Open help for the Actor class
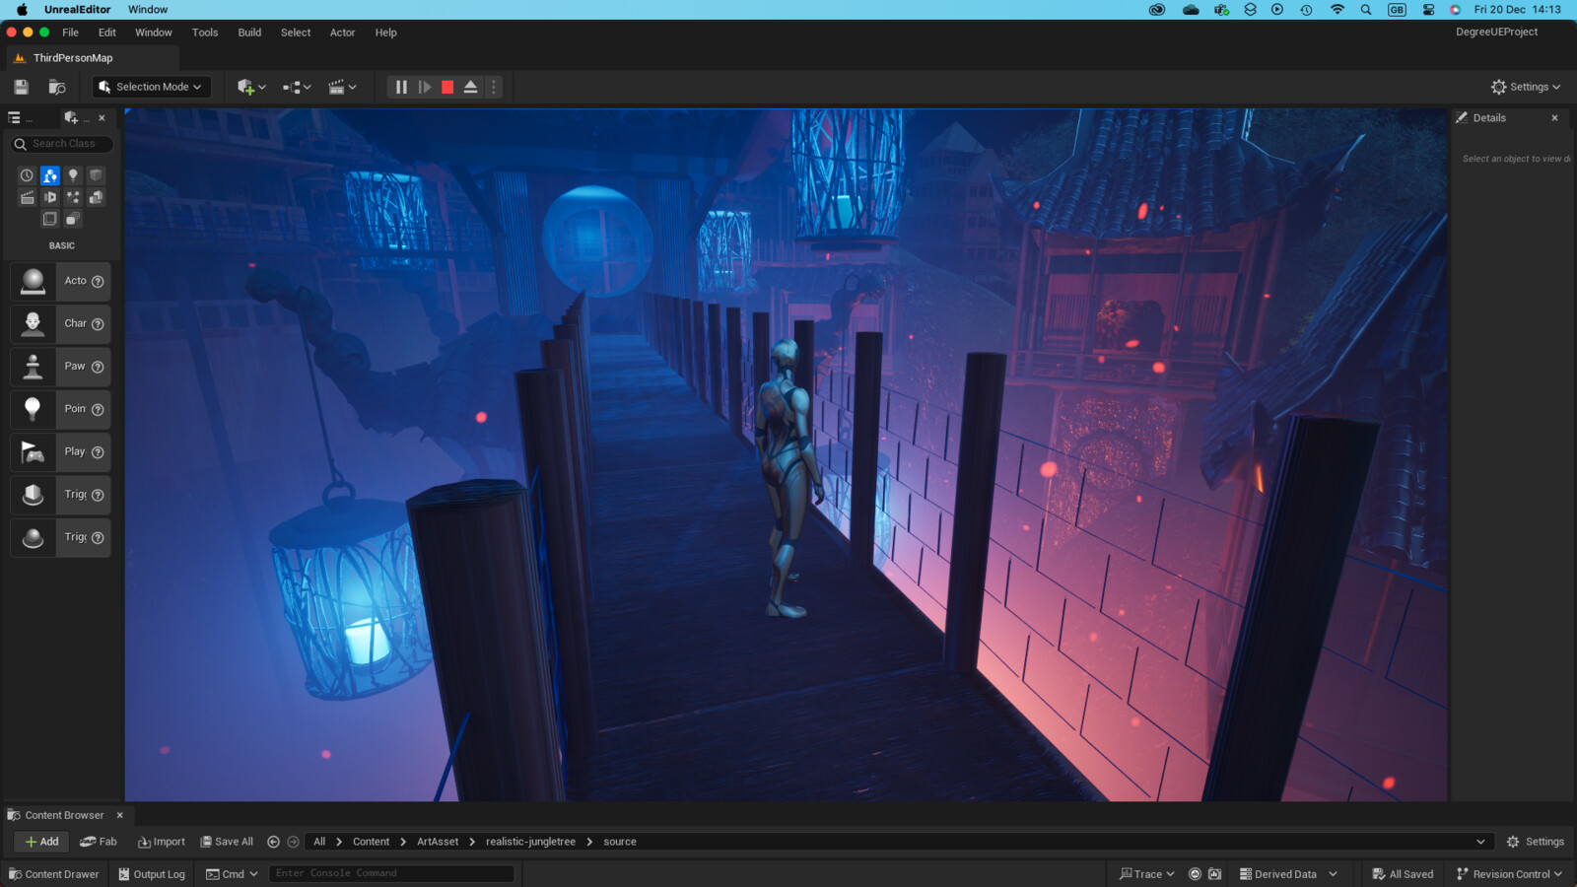The image size is (1577, 887). pyautogui.click(x=98, y=282)
